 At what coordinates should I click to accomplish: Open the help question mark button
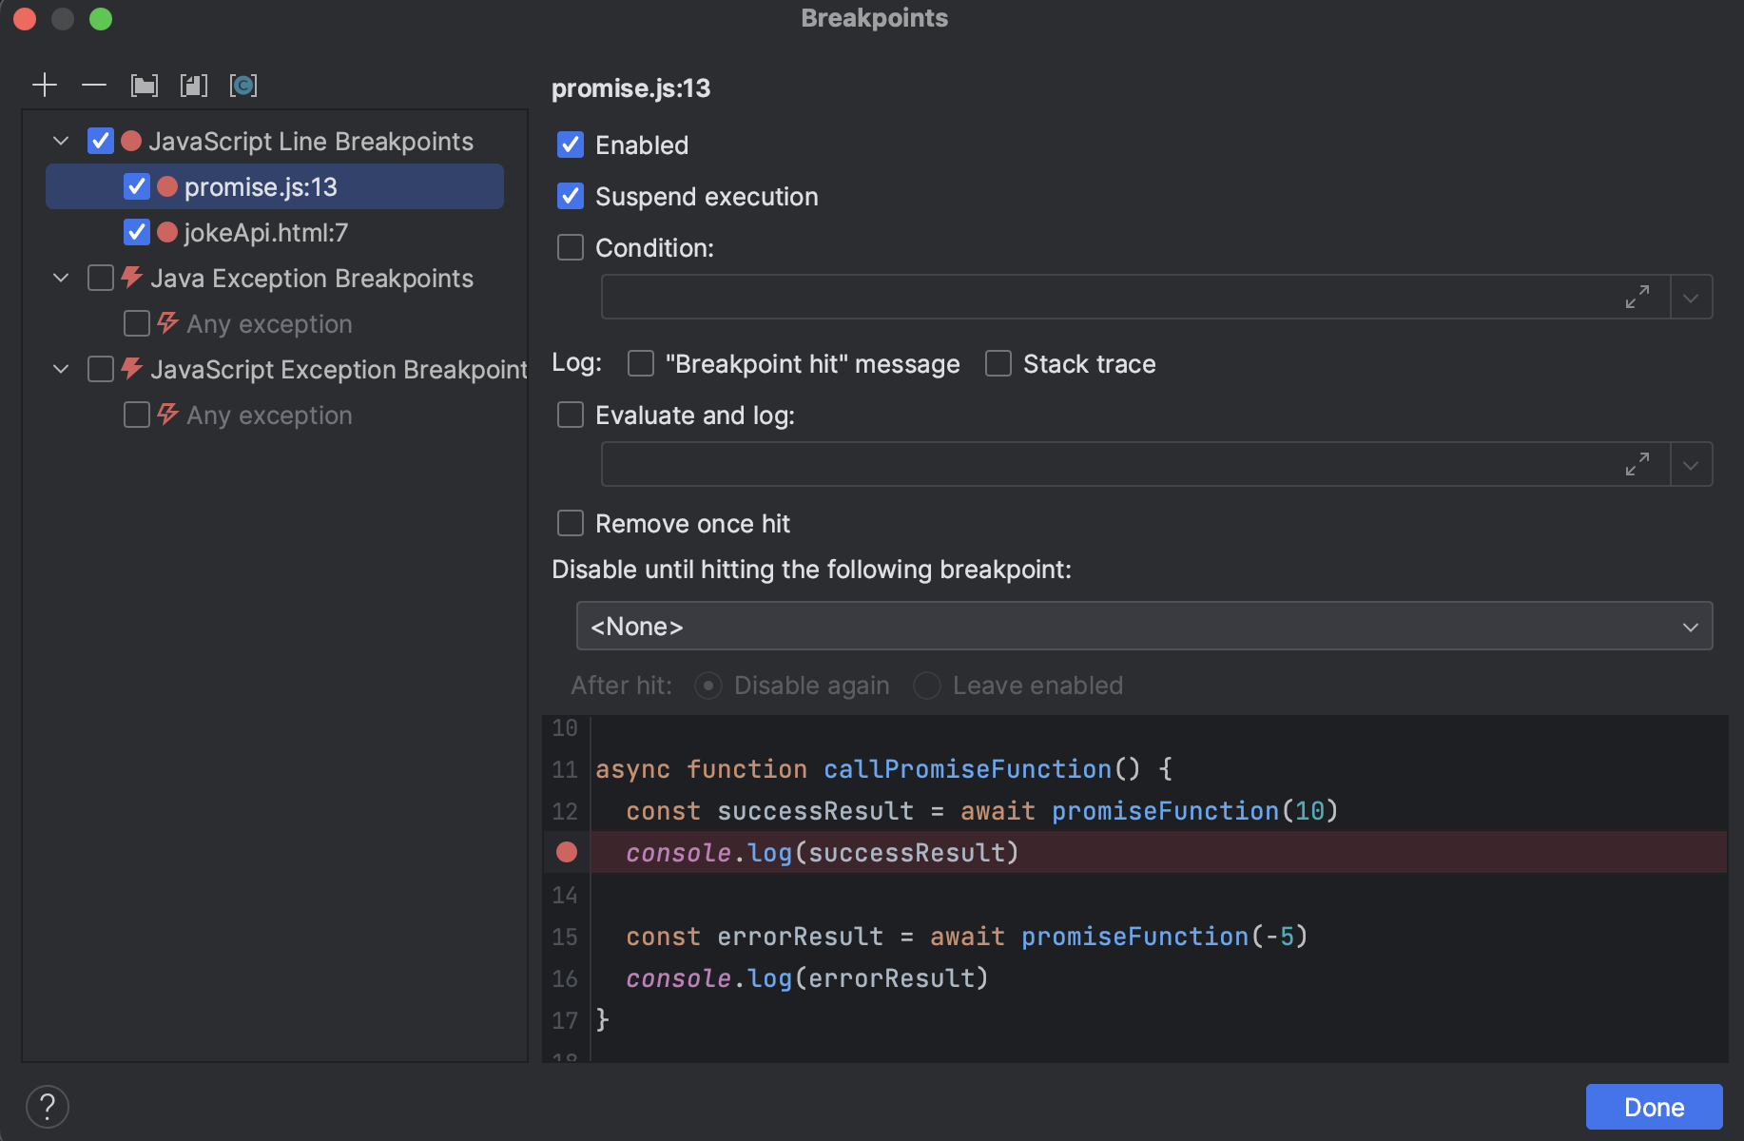[48, 1107]
